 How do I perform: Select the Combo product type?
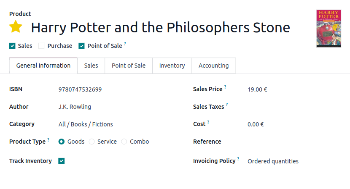tap(124, 142)
